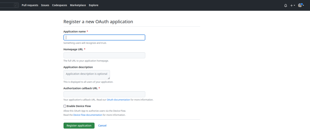The image size is (310, 133).
Task: Click the Enable Device Flow label text
Action: click(x=79, y=106)
